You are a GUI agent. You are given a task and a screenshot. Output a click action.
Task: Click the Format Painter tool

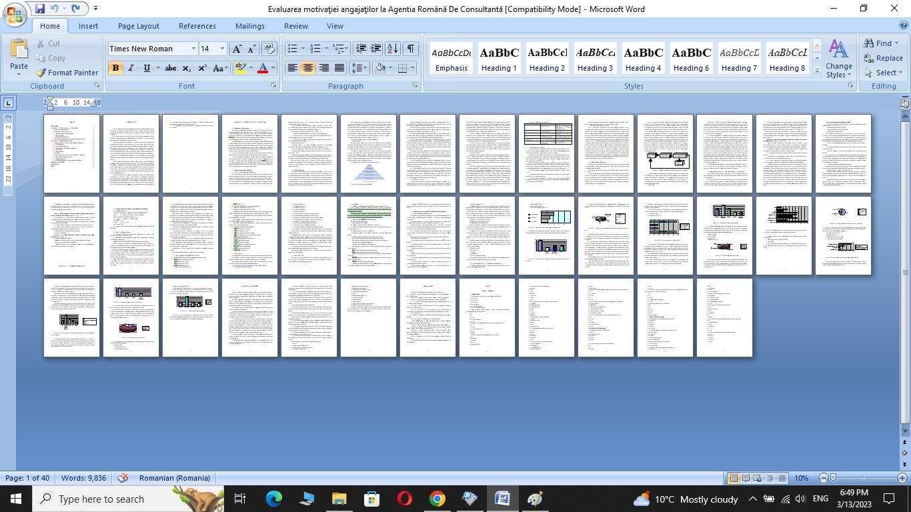click(67, 73)
